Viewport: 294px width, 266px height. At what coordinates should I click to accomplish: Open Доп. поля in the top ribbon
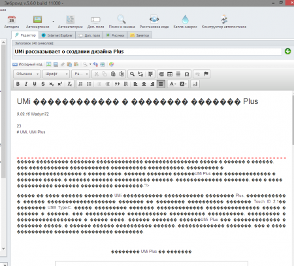tap(95, 22)
